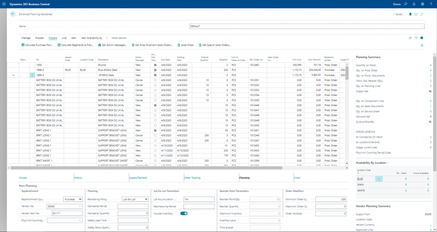Open the app launcher waffle icon

[x=4, y=4]
